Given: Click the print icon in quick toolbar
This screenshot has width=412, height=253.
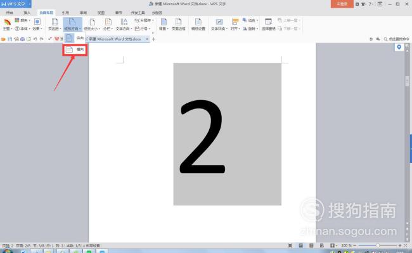Looking at the screenshot, I should pyautogui.click(x=23, y=39).
